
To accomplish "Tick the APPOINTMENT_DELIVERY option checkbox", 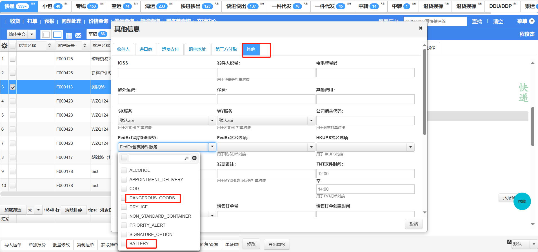I will coord(124,180).
